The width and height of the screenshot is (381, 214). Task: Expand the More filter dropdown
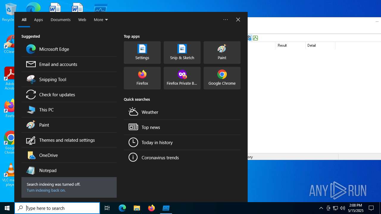click(x=101, y=20)
